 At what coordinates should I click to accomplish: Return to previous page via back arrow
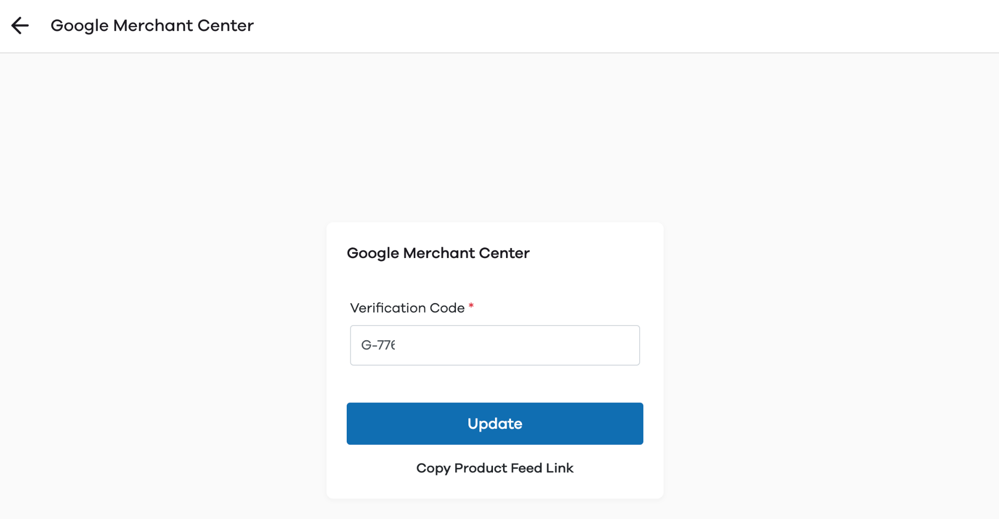pyautogui.click(x=20, y=26)
